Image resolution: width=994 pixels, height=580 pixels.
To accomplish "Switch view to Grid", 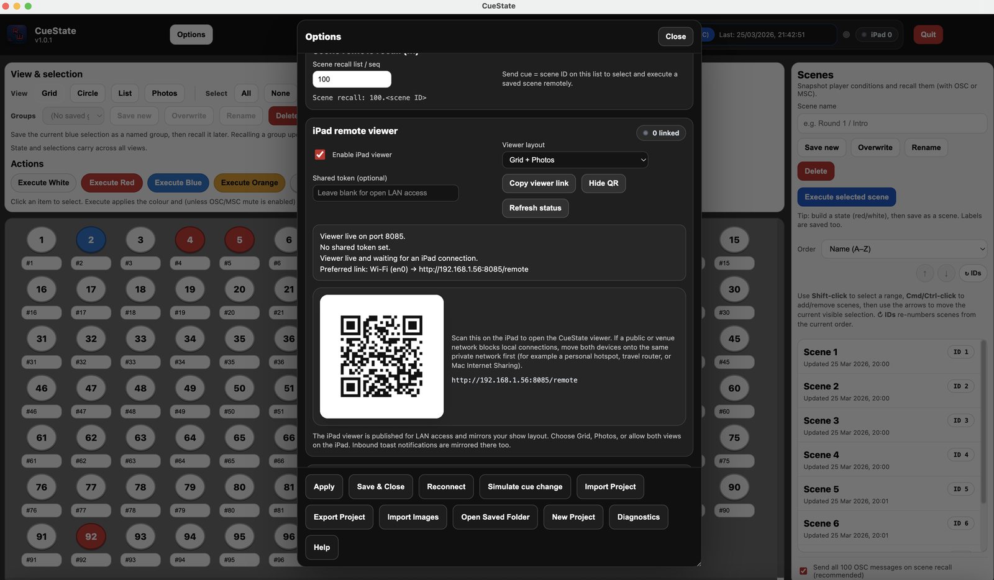I will (49, 93).
